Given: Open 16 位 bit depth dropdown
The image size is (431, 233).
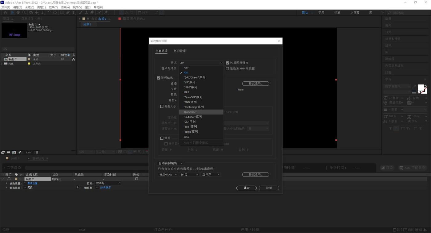Looking at the screenshot, I should point(189,174).
